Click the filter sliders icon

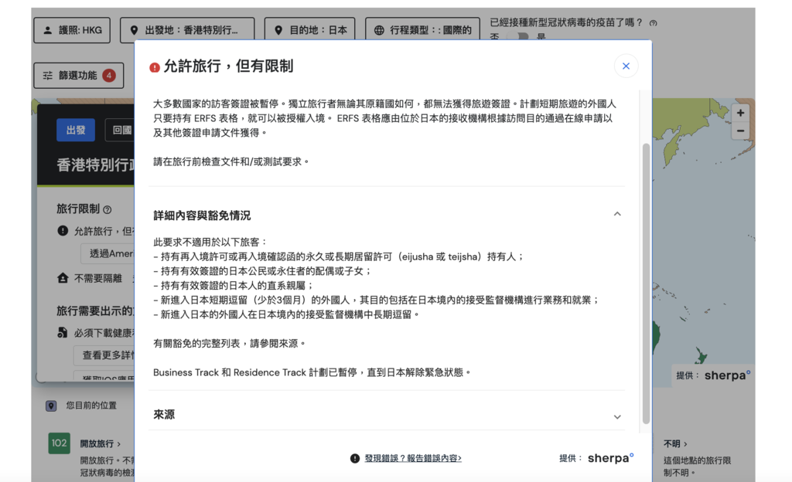[47, 76]
